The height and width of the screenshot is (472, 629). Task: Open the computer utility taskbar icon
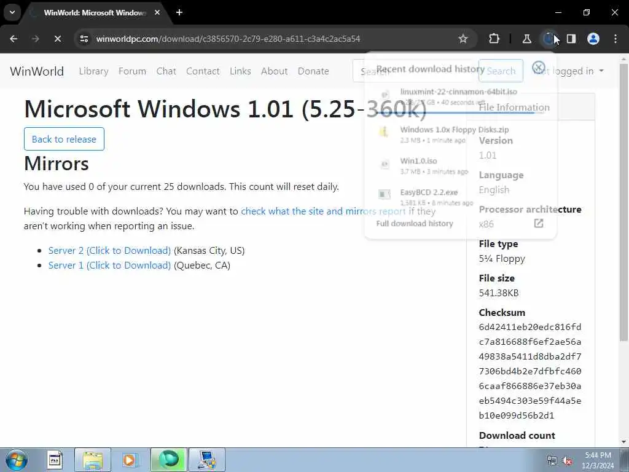pos(207,460)
